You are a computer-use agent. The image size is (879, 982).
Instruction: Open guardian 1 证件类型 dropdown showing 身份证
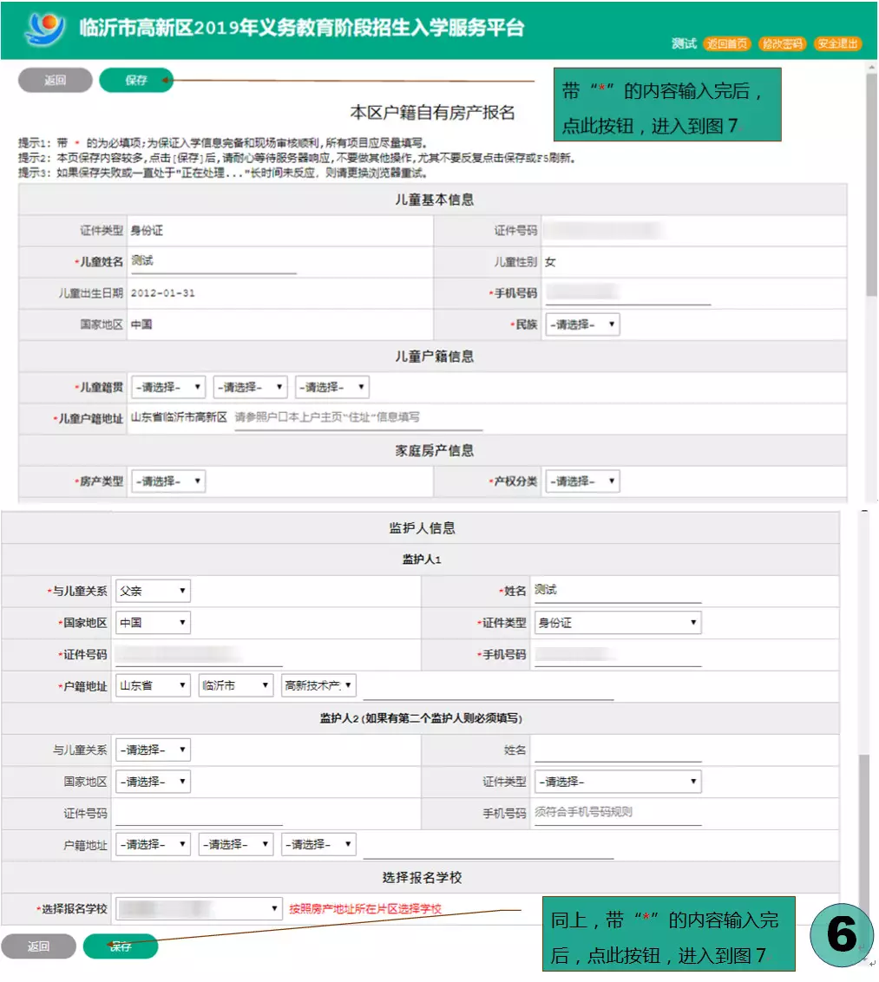[618, 623]
